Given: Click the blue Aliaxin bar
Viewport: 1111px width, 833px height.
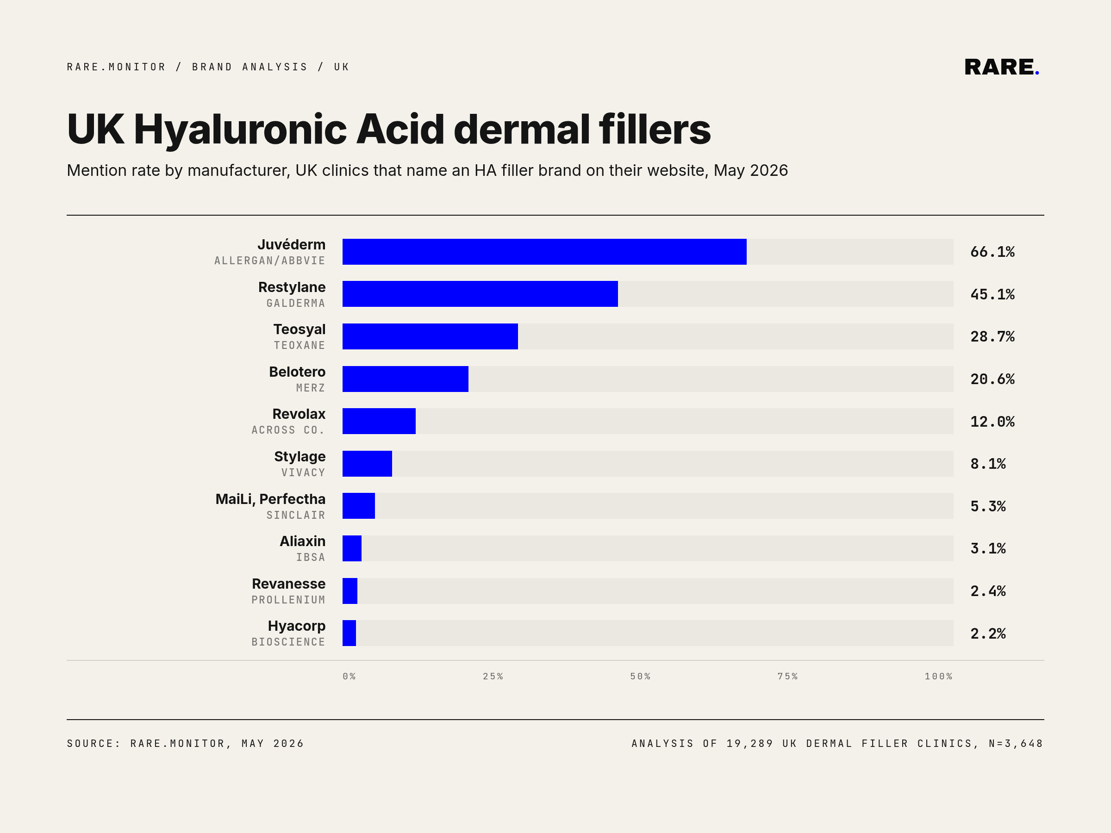Looking at the screenshot, I should click(x=352, y=548).
